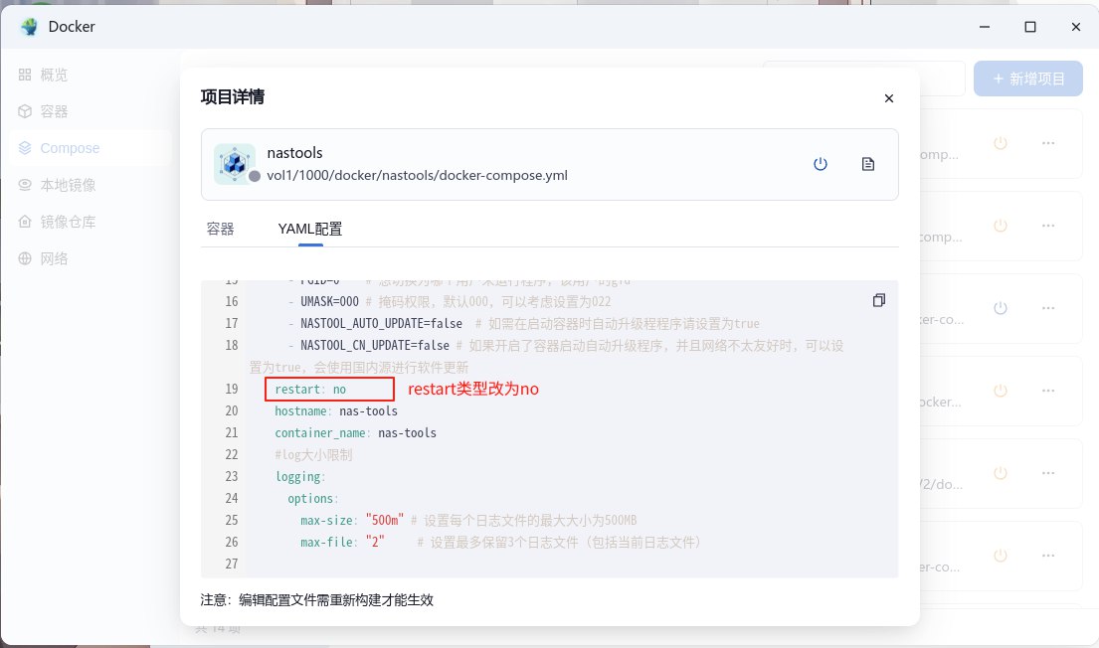Open the more menu in the "ocker..." row

[x=1048, y=391]
